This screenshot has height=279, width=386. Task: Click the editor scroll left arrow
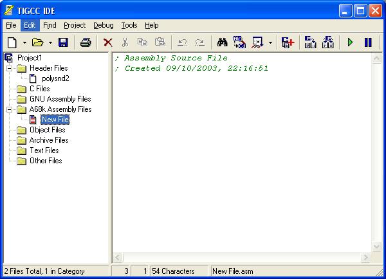[118, 258]
